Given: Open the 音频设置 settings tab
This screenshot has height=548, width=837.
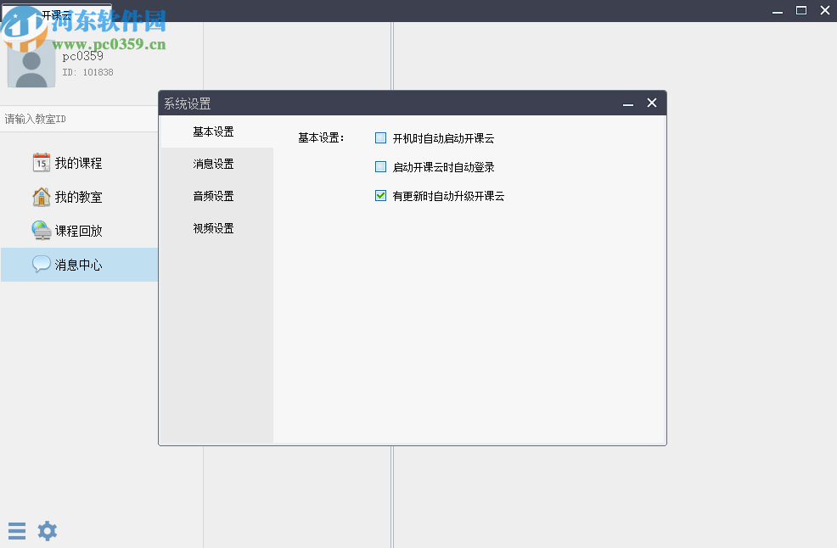Looking at the screenshot, I should pos(215,196).
